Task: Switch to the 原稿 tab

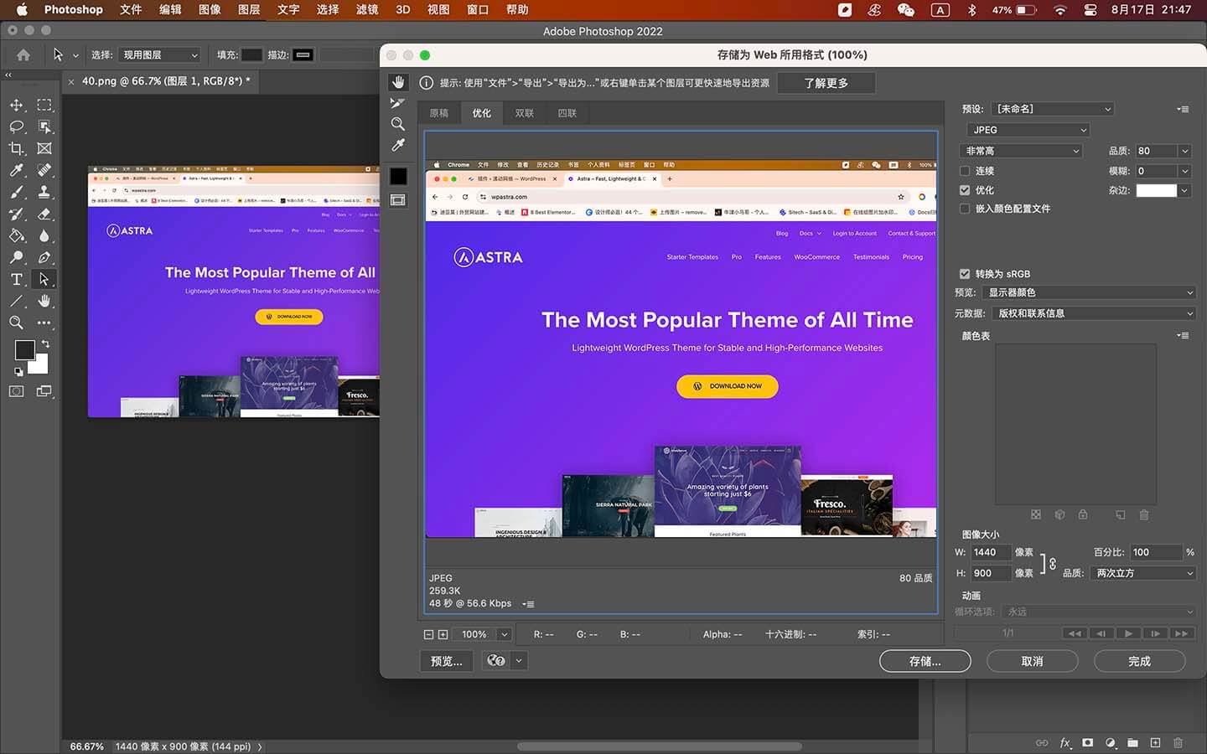Action: pyautogui.click(x=439, y=113)
